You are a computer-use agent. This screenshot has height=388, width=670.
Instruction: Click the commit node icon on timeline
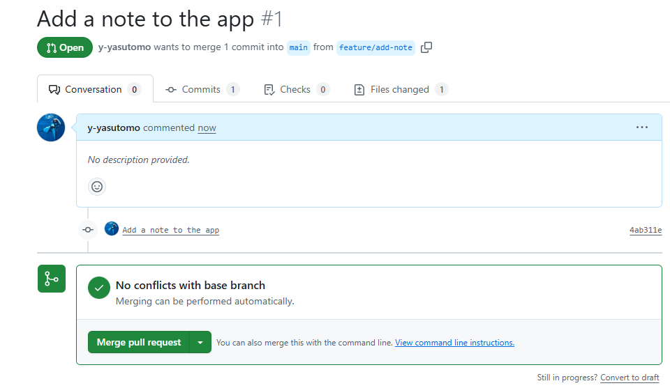pos(88,229)
